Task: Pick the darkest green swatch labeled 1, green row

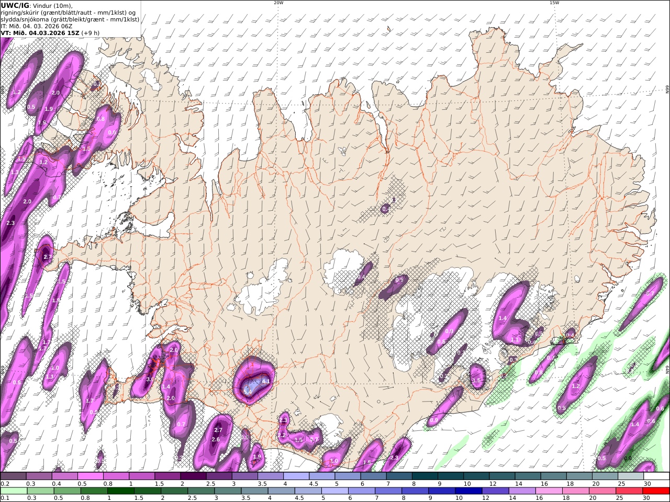Action: [121, 490]
